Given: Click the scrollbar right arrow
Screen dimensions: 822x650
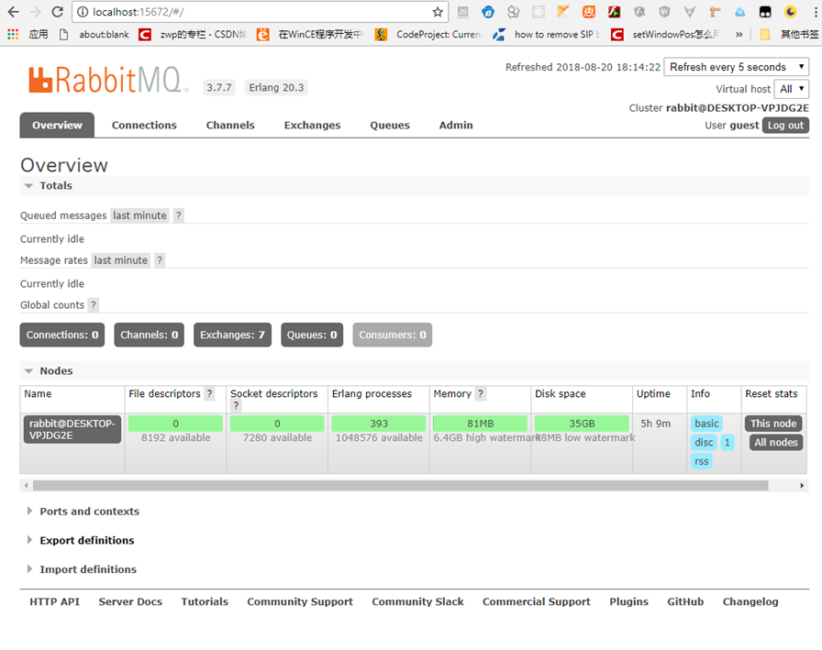Looking at the screenshot, I should point(802,486).
